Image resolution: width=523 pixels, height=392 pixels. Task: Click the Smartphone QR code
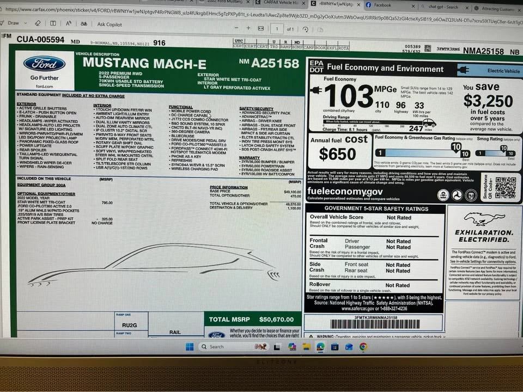coord(505,188)
